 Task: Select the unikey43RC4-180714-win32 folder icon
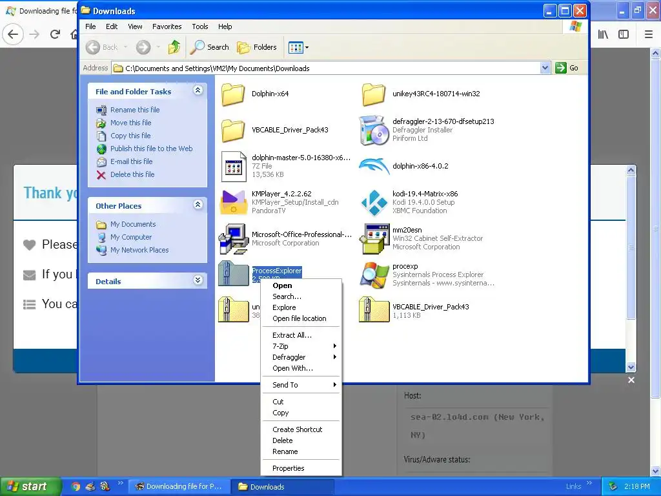(x=374, y=94)
